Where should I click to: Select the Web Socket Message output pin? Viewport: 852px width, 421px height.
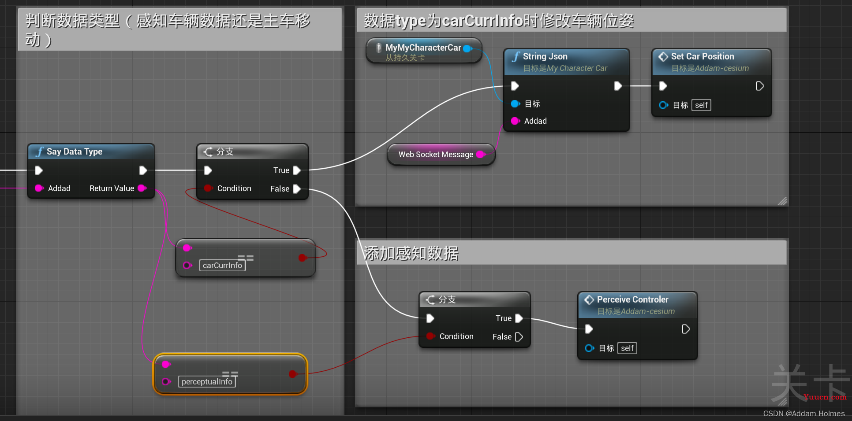click(x=481, y=154)
